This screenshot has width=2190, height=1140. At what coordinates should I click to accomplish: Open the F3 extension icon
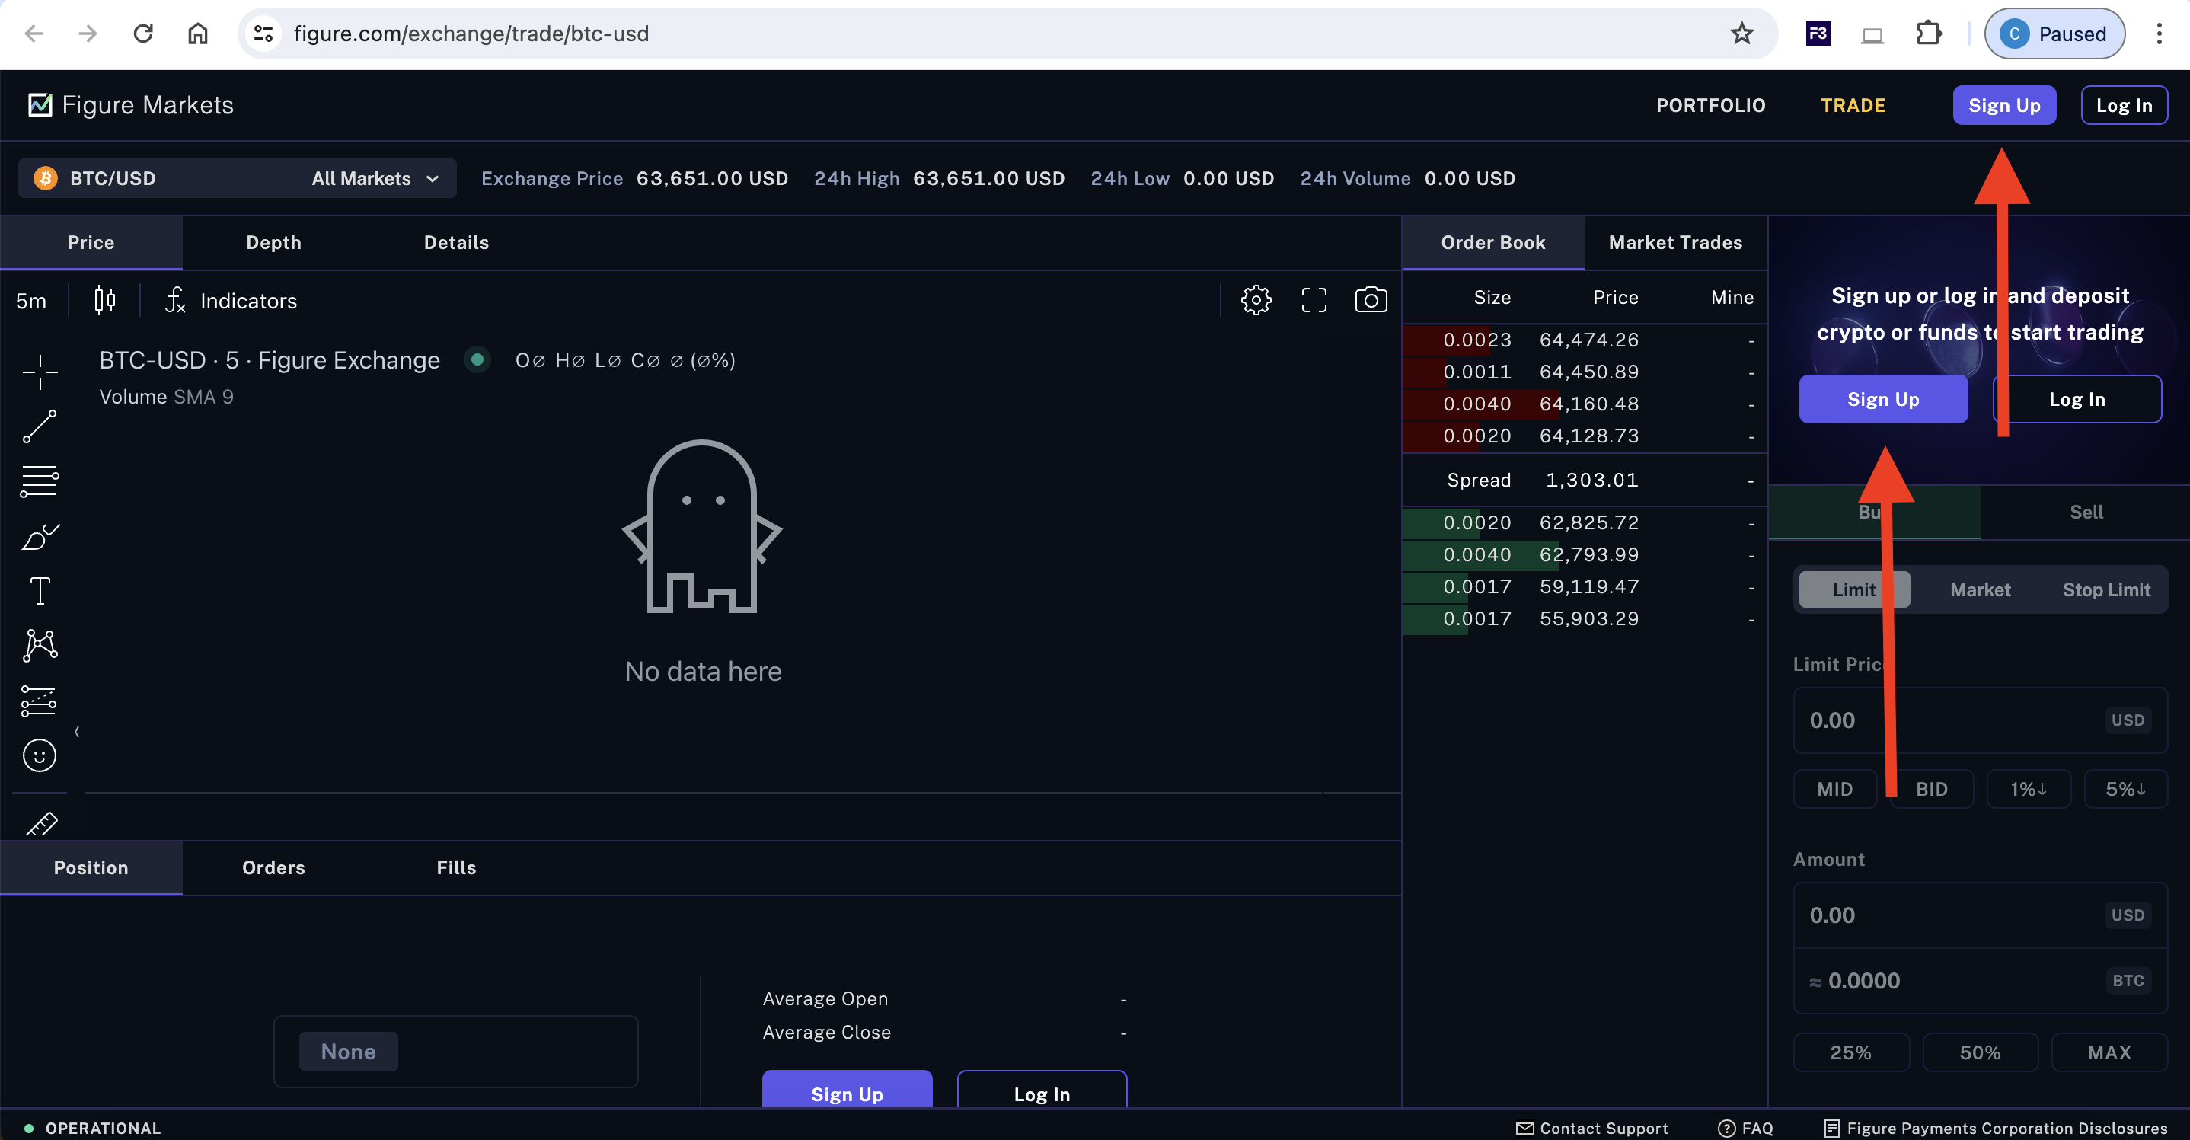click(1818, 34)
